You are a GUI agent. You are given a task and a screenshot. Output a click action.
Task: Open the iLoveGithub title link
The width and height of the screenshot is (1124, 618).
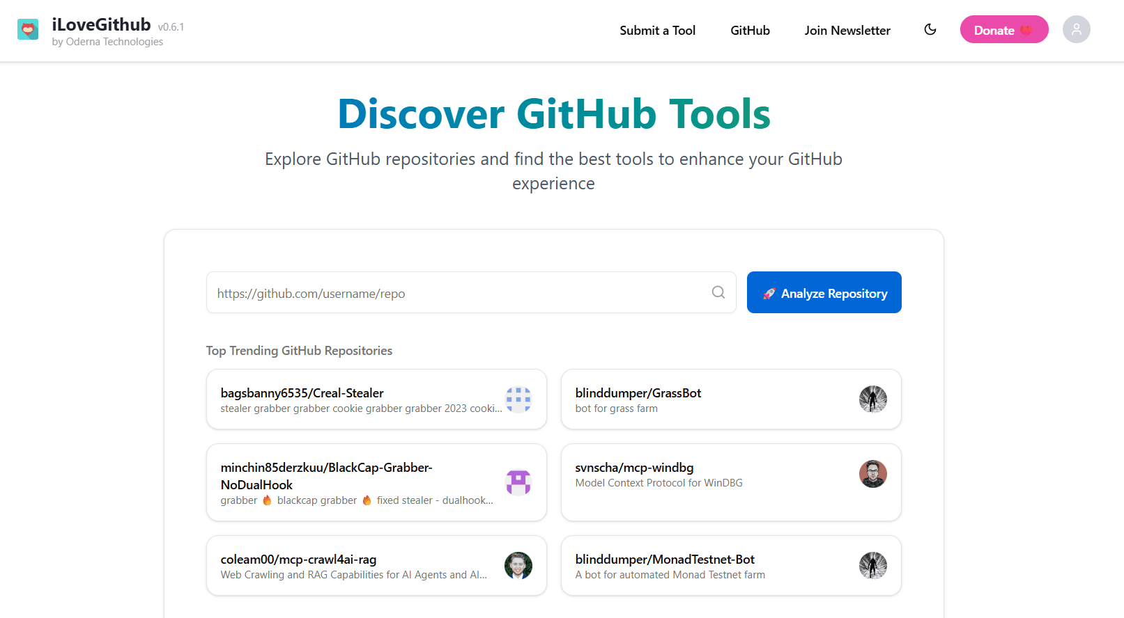pos(101,24)
